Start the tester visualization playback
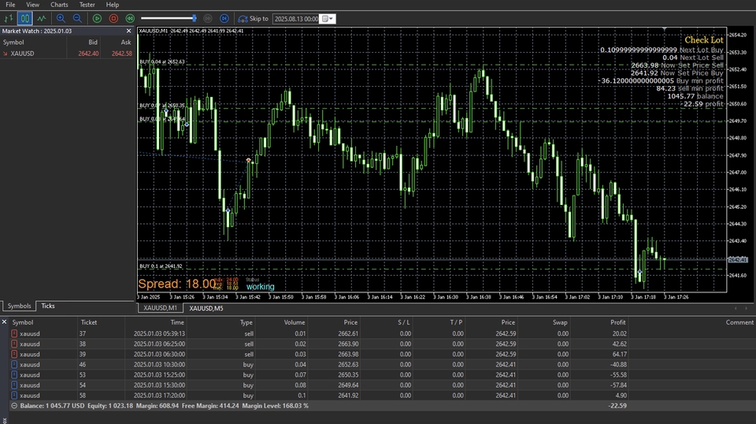The height and width of the screenshot is (424, 756). pyautogui.click(x=97, y=17)
